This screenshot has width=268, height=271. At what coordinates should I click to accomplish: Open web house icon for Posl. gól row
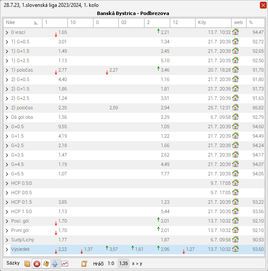[235, 221]
